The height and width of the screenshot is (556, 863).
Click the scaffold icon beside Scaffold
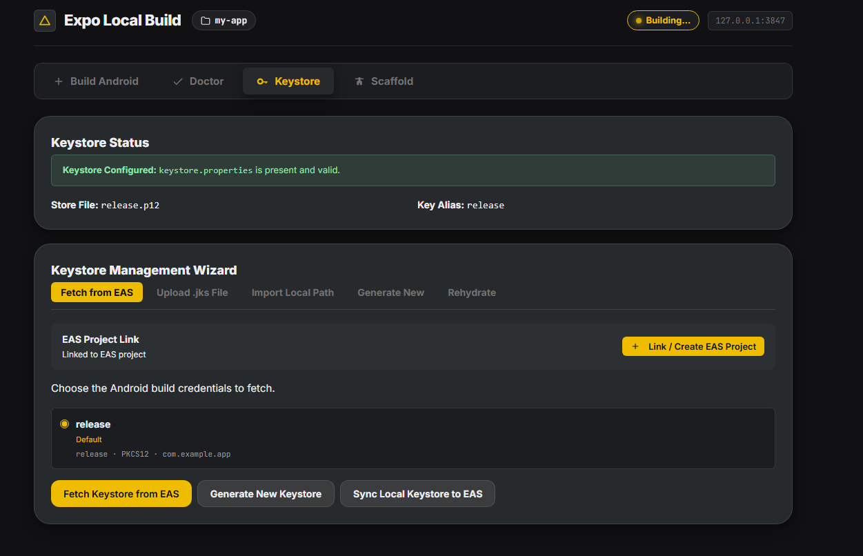click(359, 81)
